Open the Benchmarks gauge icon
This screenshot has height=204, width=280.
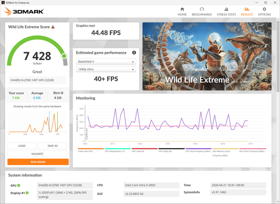click(202, 9)
